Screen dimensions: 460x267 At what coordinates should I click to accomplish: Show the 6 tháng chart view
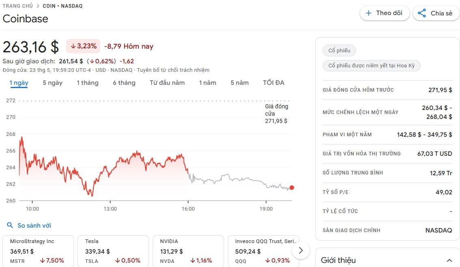coord(124,83)
